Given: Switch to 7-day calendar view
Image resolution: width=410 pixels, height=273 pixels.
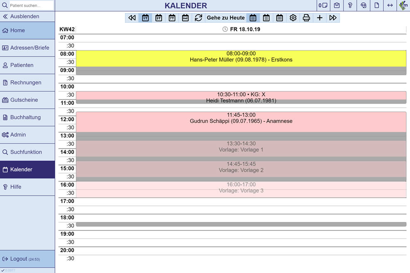Looking at the screenshot, I should click(172, 18).
